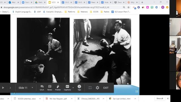
Task: Open San Juan Unified html download
Action: [120, 99]
